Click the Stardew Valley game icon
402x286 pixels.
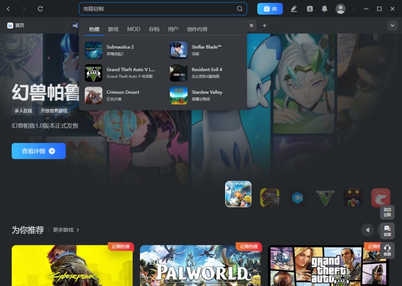click(x=179, y=95)
